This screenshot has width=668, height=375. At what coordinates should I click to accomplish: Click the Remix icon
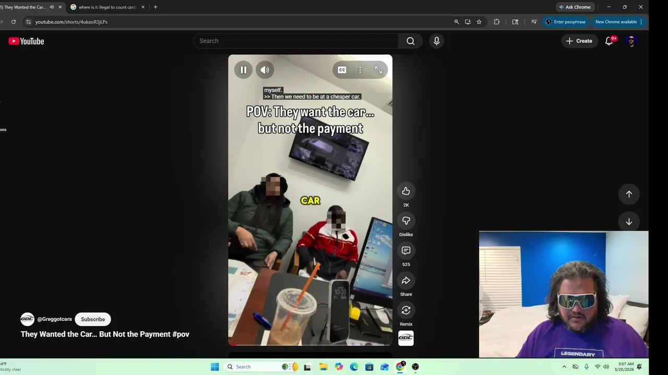(x=406, y=310)
